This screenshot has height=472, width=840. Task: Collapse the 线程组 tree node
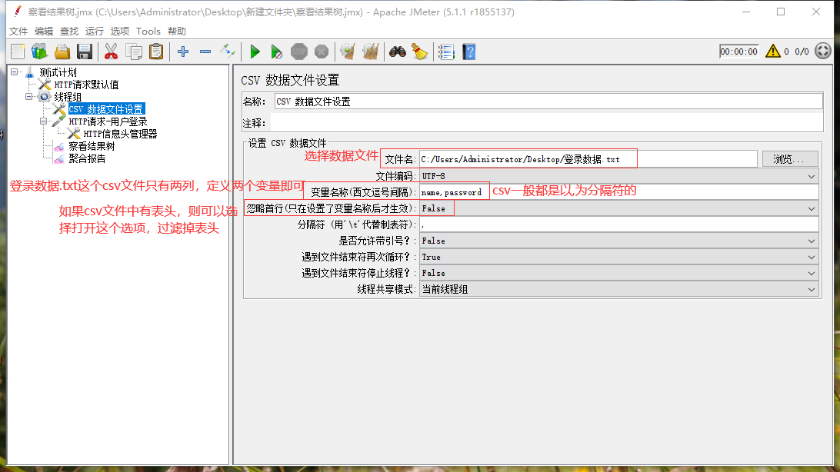(x=29, y=96)
